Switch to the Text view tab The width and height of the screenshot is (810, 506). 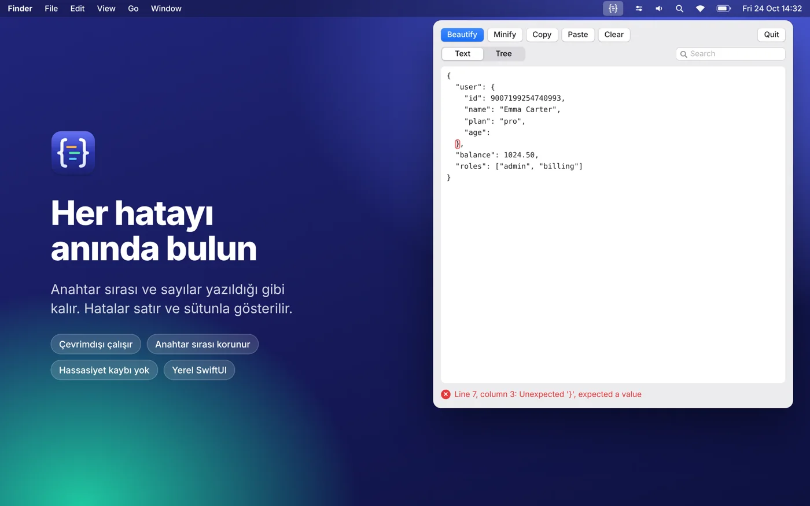(x=462, y=54)
